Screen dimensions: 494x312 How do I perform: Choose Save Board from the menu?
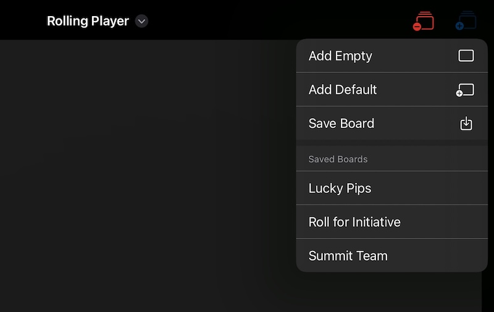point(341,124)
